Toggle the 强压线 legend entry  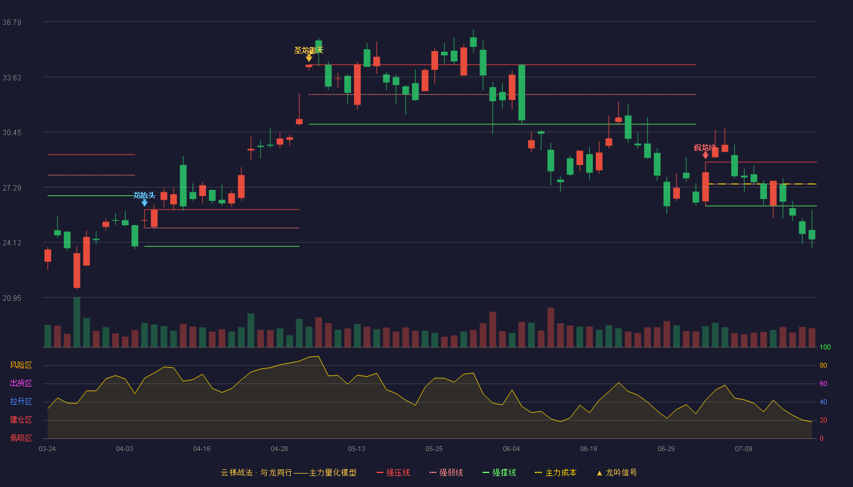click(x=393, y=472)
